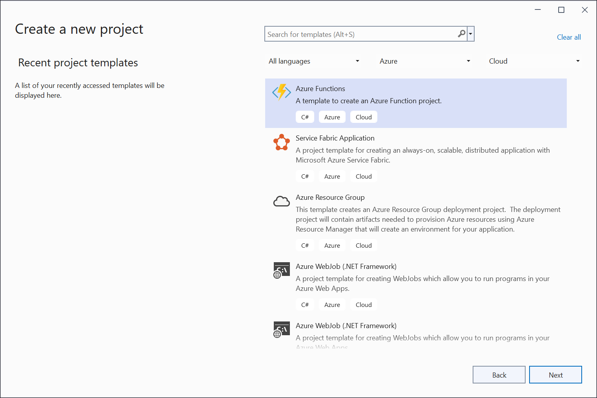This screenshot has height=398, width=597.
Task: Click the magnifying glass search icon
Action: (x=462, y=34)
